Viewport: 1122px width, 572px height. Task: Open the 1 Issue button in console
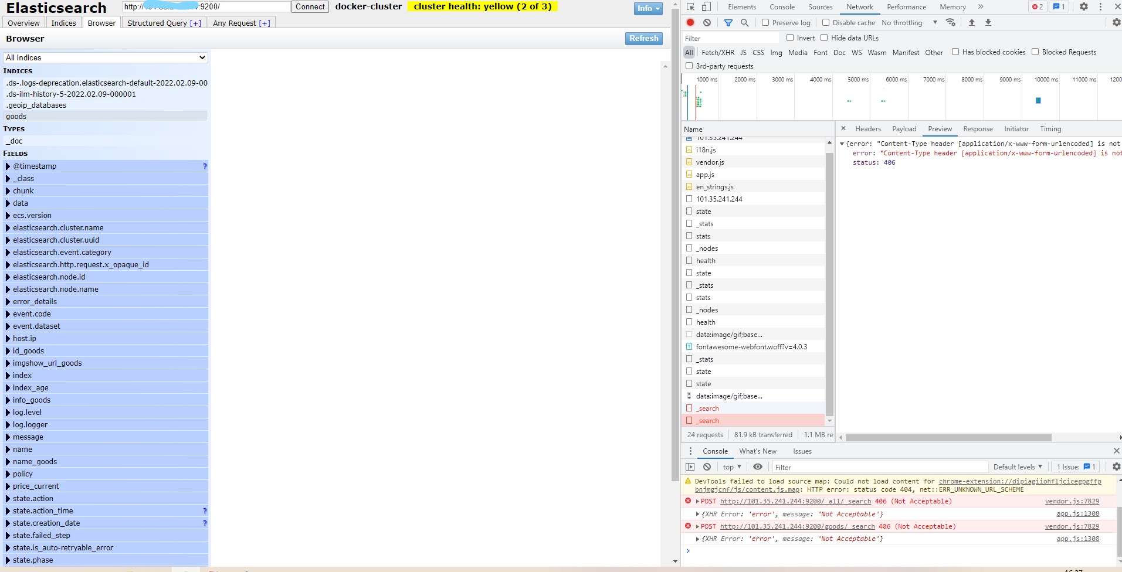click(x=1075, y=467)
